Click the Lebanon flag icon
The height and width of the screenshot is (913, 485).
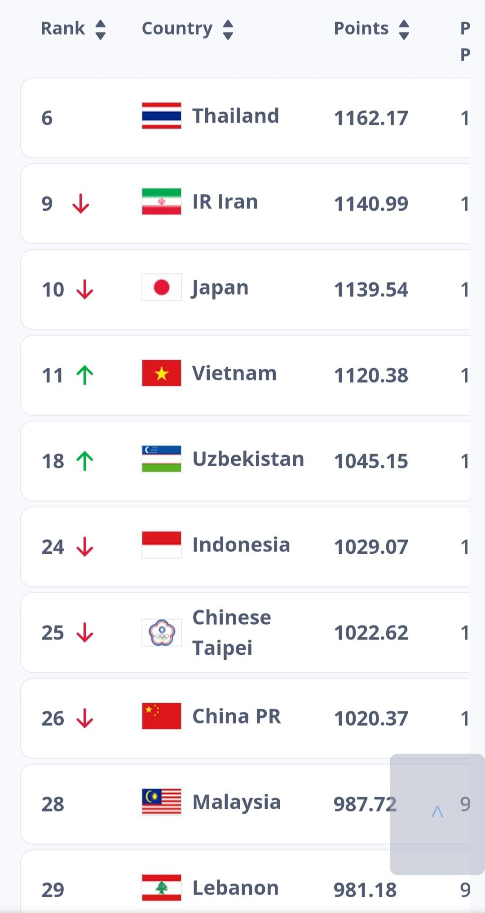(161, 888)
